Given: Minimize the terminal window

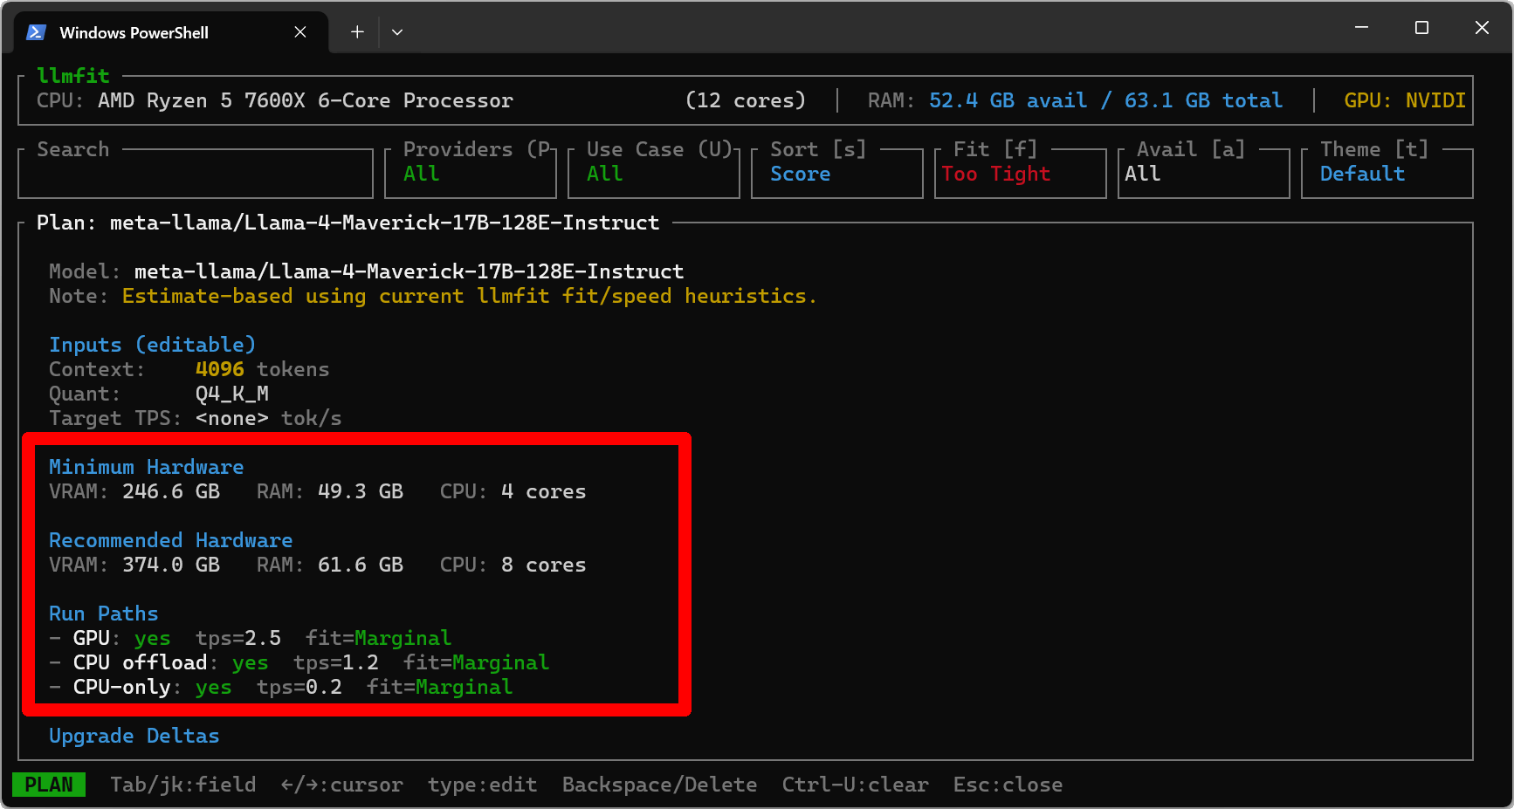Looking at the screenshot, I should click(x=1361, y=28).
